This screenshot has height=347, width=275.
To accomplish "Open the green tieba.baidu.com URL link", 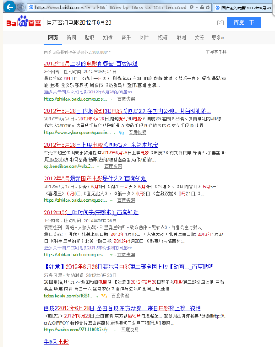I will (x=69, y=296).
